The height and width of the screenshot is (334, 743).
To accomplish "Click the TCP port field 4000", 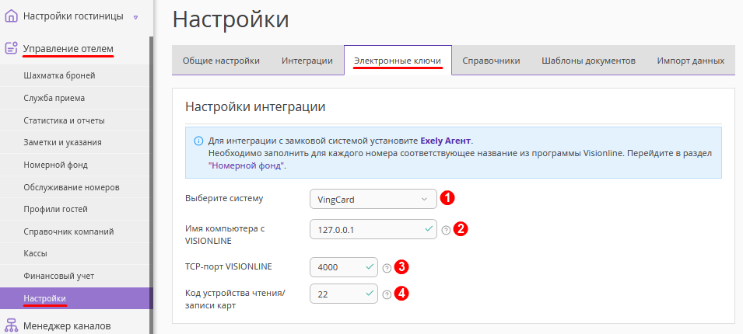I will 344,267.
